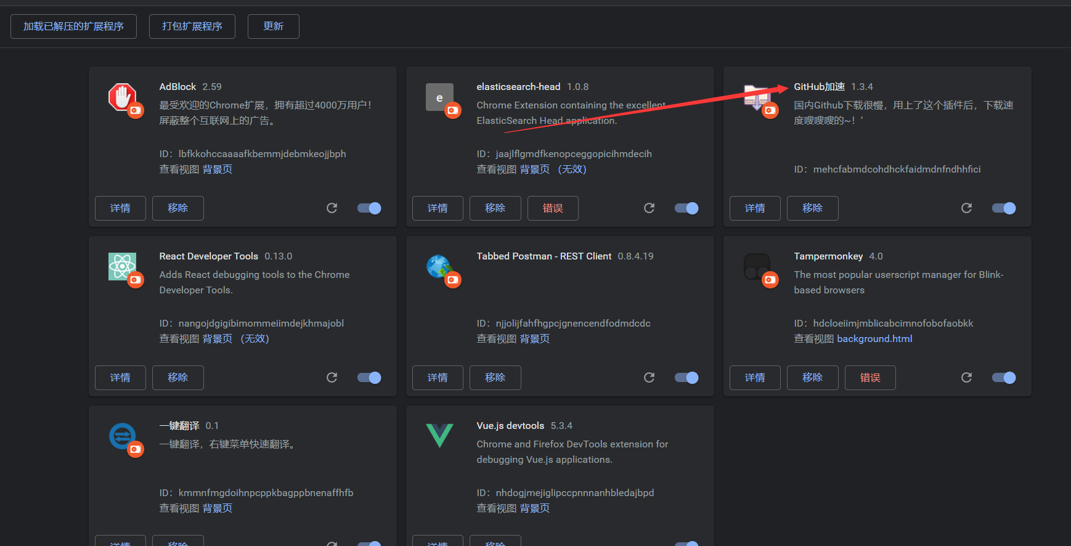Click the 一键翻译 title text
Image resolution: width=1071 pixels, height=546 pixels.
tap(179, 426)
